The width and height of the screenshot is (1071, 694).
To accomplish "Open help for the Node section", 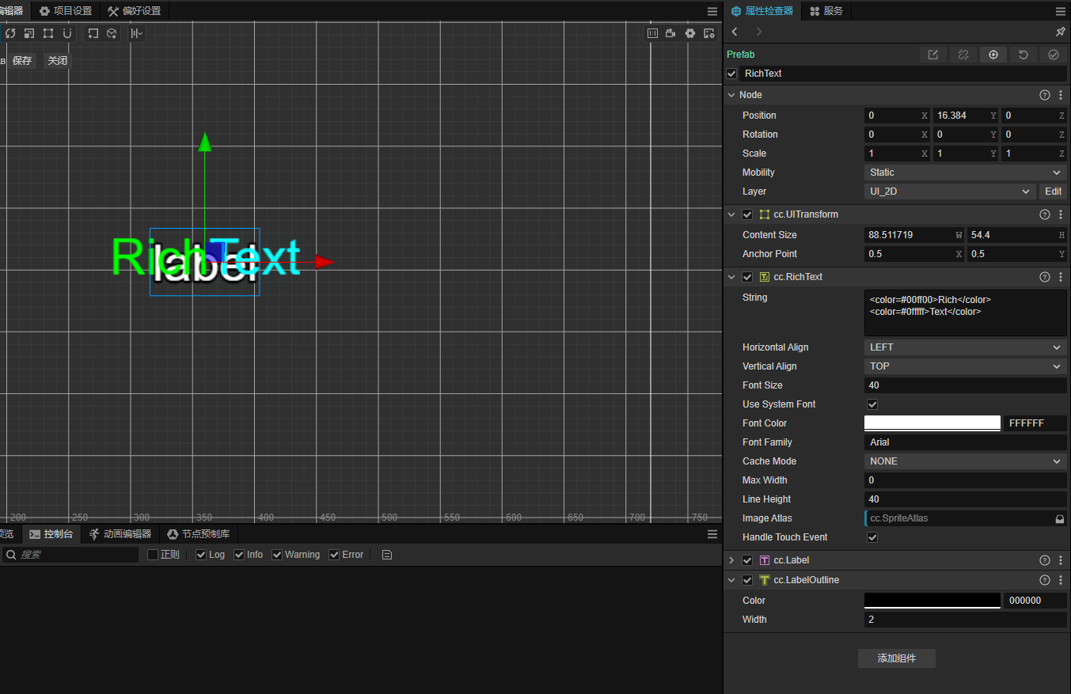I will [1045, 95].
